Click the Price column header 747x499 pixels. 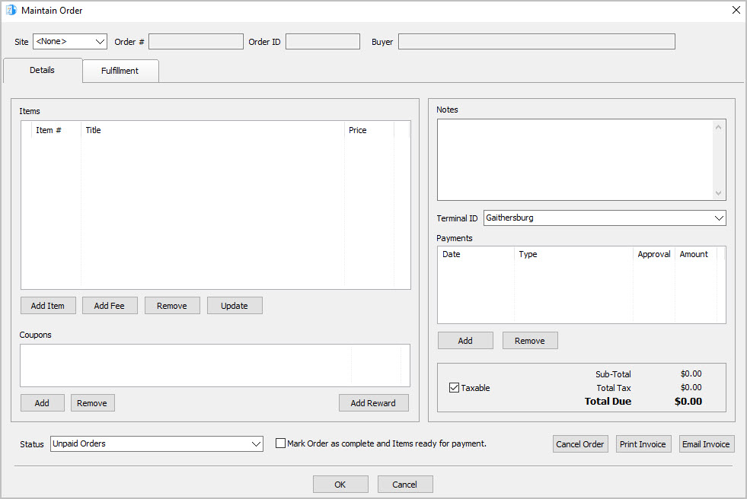(369, 130)
